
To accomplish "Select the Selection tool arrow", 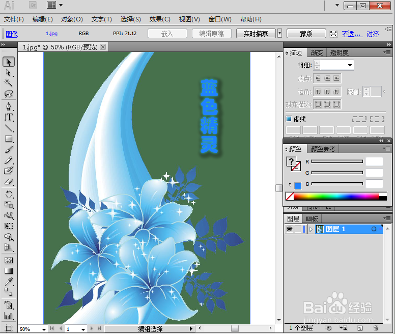I will tap(9, 62).
